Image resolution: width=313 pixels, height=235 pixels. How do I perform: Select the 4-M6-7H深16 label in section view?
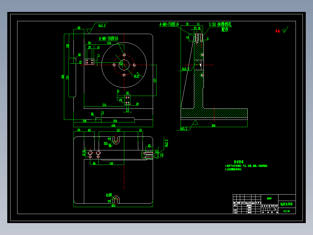coord(169,24)
